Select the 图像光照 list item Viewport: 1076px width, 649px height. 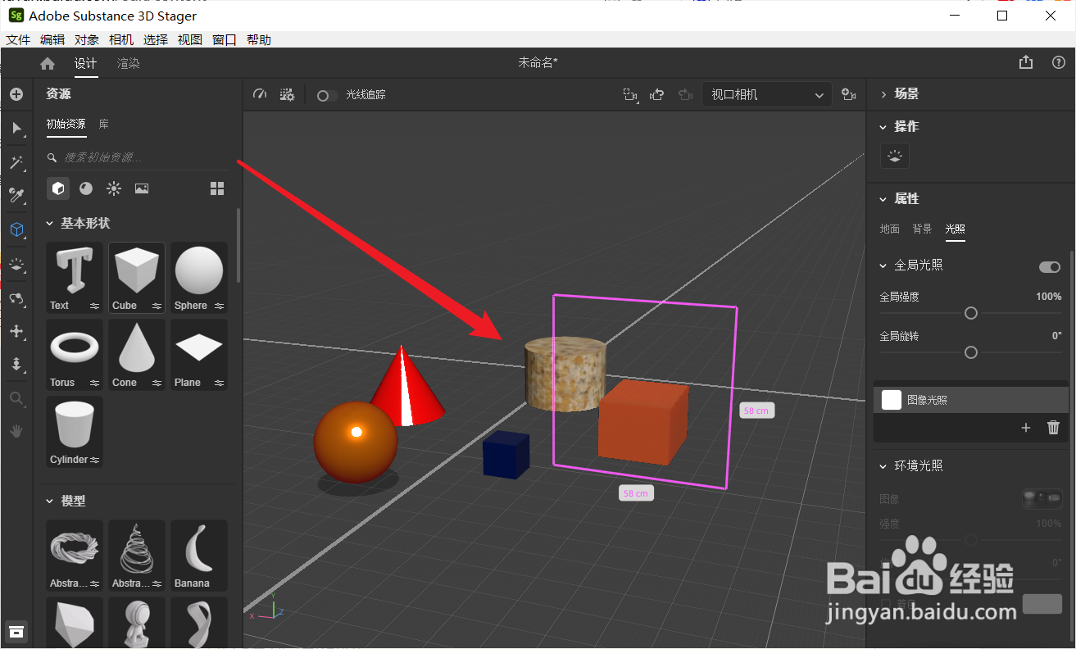point(971,400)
